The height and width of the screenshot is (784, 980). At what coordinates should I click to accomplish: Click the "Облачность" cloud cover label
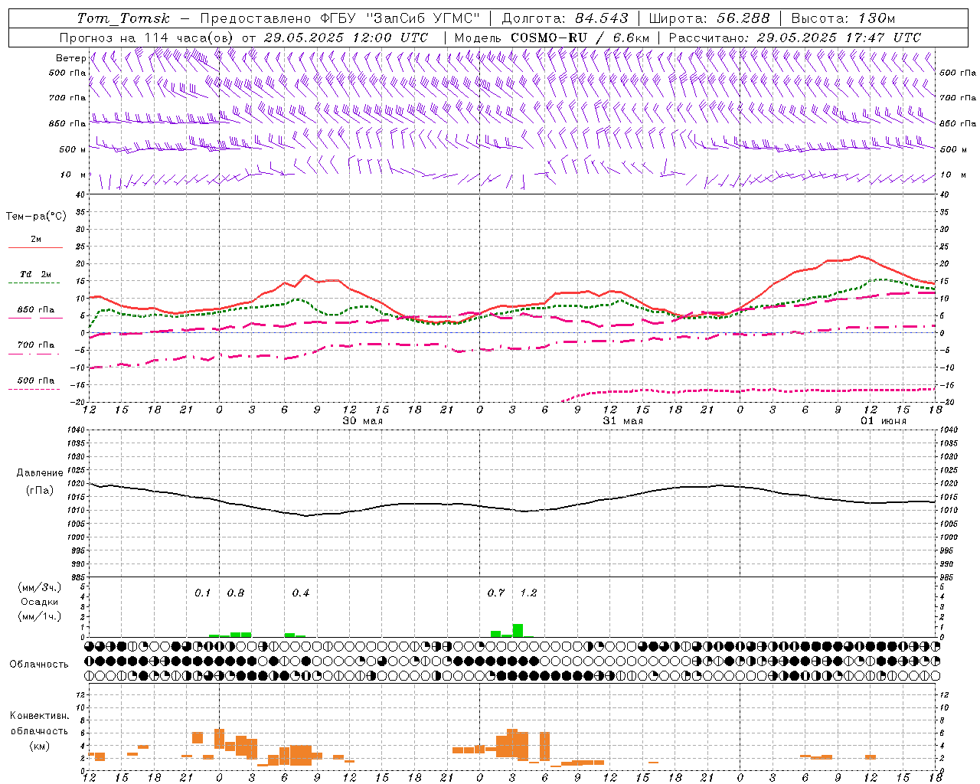click(39, 665)
